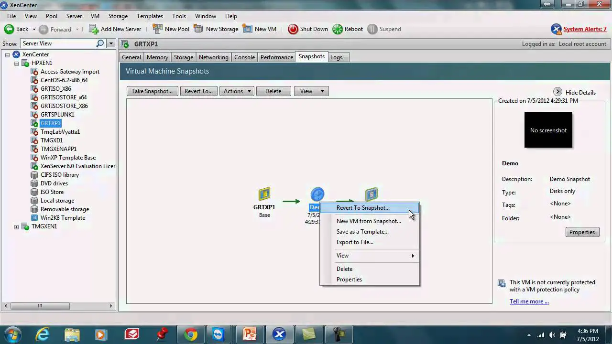The height and width of the screenshot is (344, 612).
Task: Click the Windows Start button
Action: (x=13, y=334)
